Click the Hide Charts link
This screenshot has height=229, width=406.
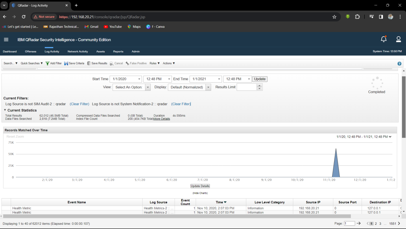200,193
